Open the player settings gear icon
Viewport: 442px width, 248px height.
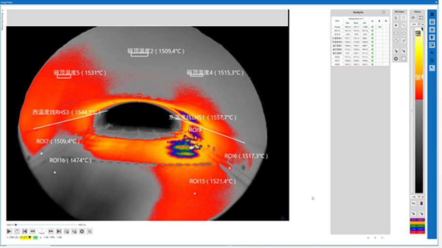(x=82, y=231)
